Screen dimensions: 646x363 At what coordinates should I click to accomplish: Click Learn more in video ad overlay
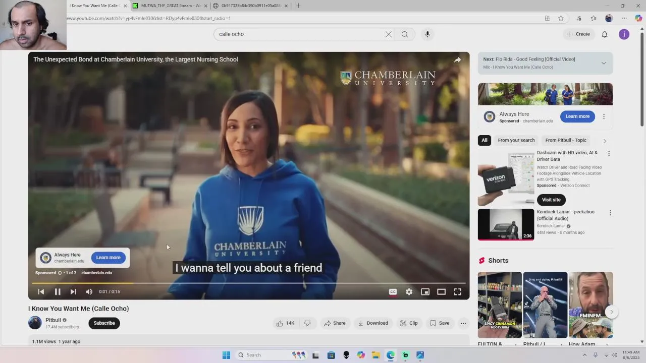click(108, 258)
